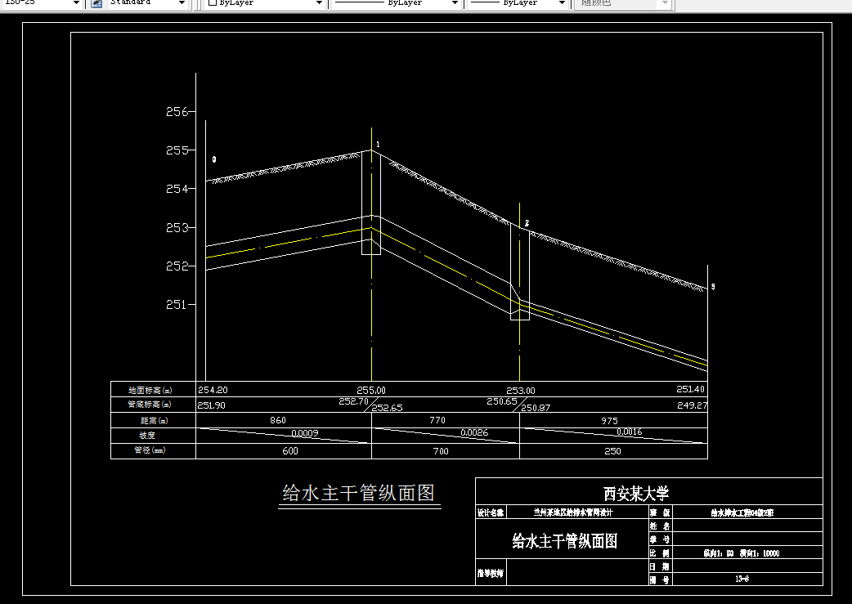Click the 252 elevation axis label

tap(177, 266)
